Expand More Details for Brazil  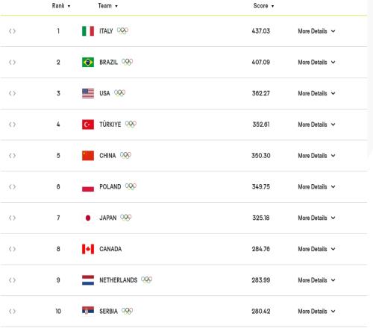click(x=316, y=62)
